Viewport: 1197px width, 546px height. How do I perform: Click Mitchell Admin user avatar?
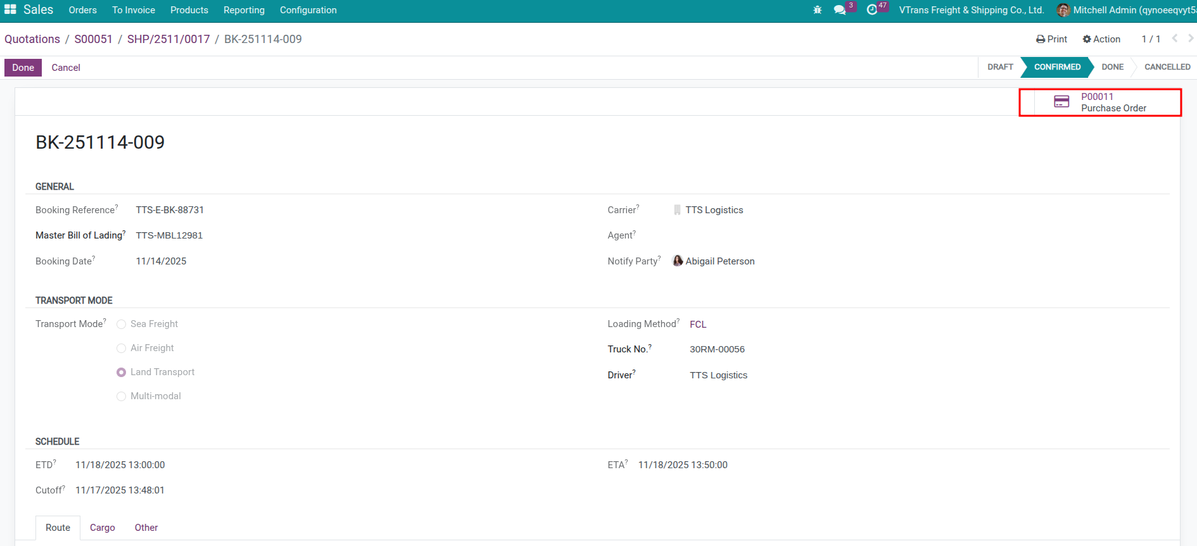1063,10
